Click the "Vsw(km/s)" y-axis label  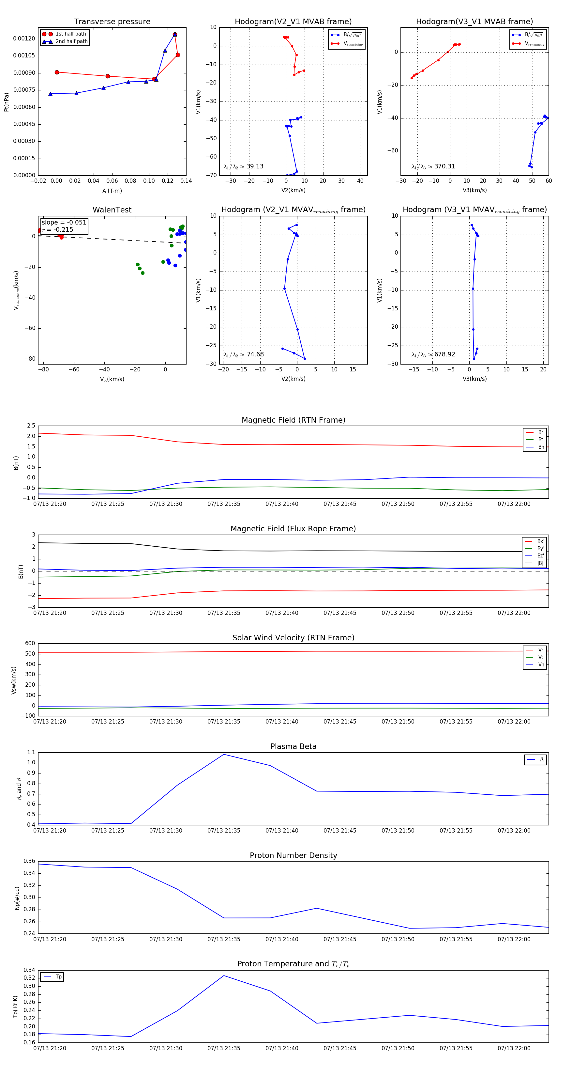coord(14,680)
